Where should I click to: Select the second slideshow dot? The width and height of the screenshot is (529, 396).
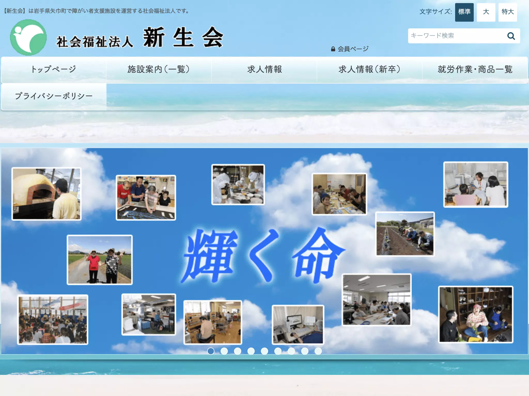click(x=224, y=351)
